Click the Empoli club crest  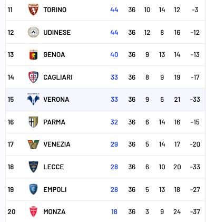pyautogui.click(x=33, y=189)
